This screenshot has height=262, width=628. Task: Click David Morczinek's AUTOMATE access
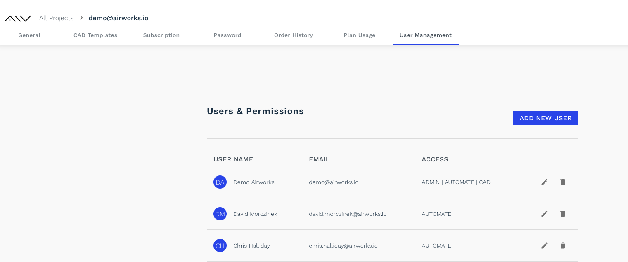click(x=436, y=214)
